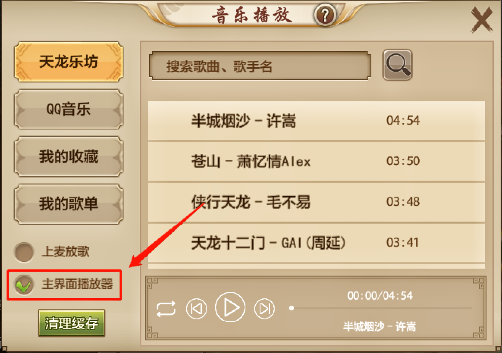Enable the 上麦放歌 radio option
502x353 pixels.
[x=24, y=252]
